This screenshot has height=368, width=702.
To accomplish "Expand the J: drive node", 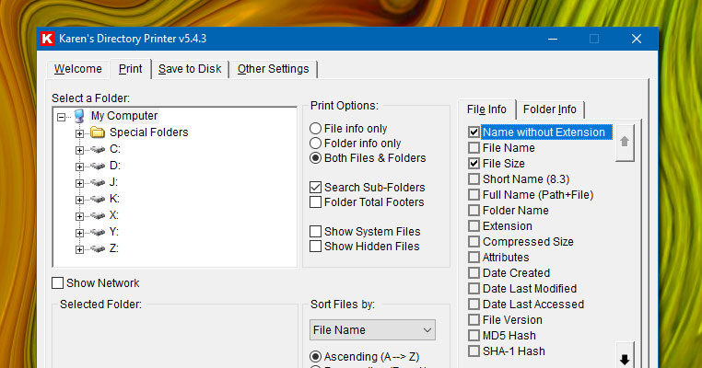I will pos(80,183).
